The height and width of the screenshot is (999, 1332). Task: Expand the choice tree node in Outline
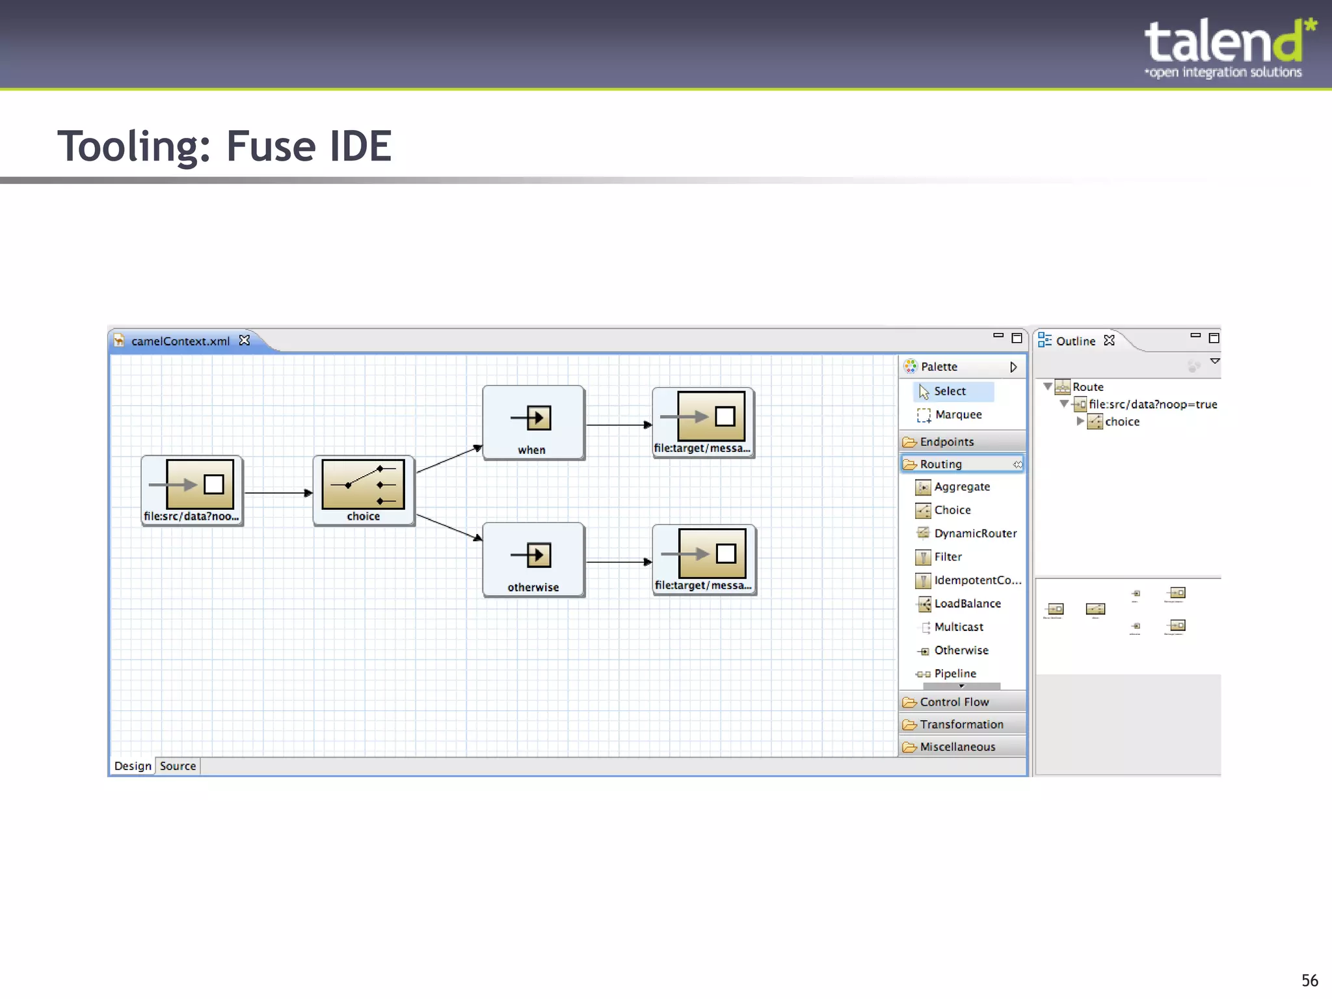(x=1080, y=421)
